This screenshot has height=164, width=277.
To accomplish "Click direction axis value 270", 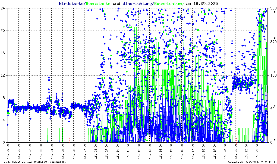I will [273, 42].
